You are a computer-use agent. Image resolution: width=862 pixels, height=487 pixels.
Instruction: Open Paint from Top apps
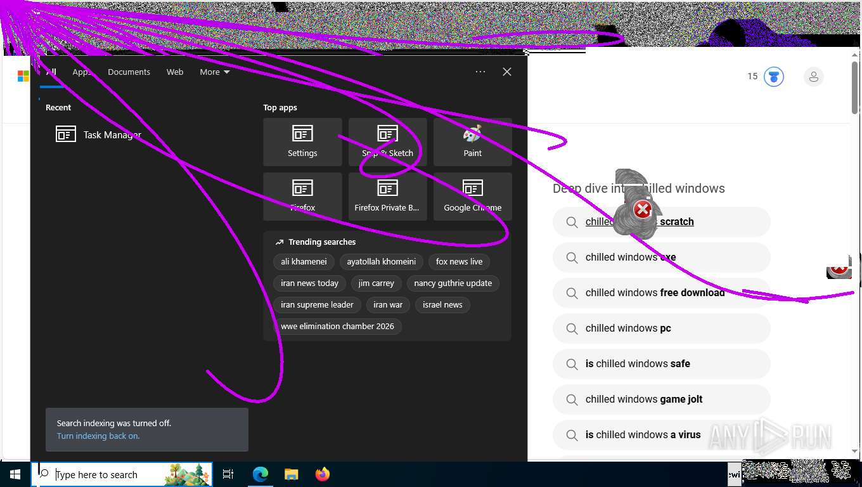472,142
